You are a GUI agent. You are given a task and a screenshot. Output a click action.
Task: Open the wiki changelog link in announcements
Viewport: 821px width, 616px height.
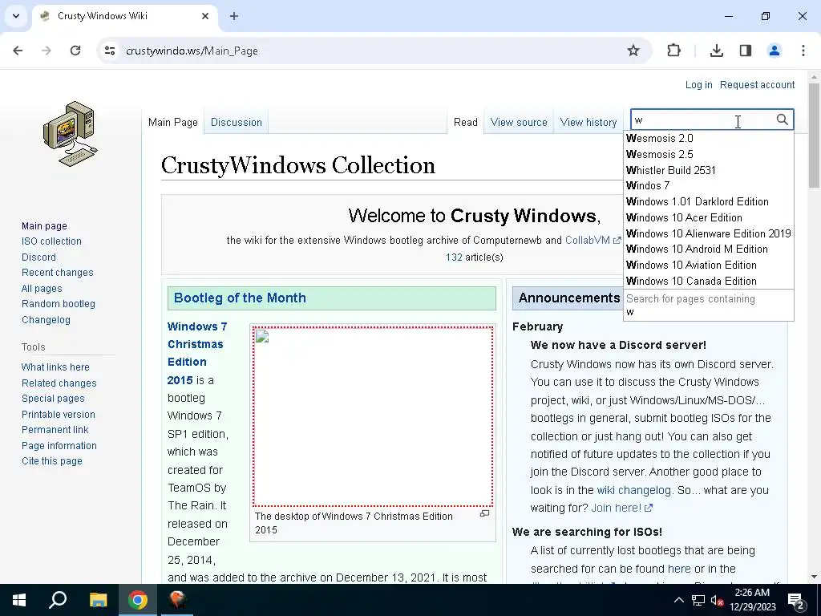(x=633, y=490)
